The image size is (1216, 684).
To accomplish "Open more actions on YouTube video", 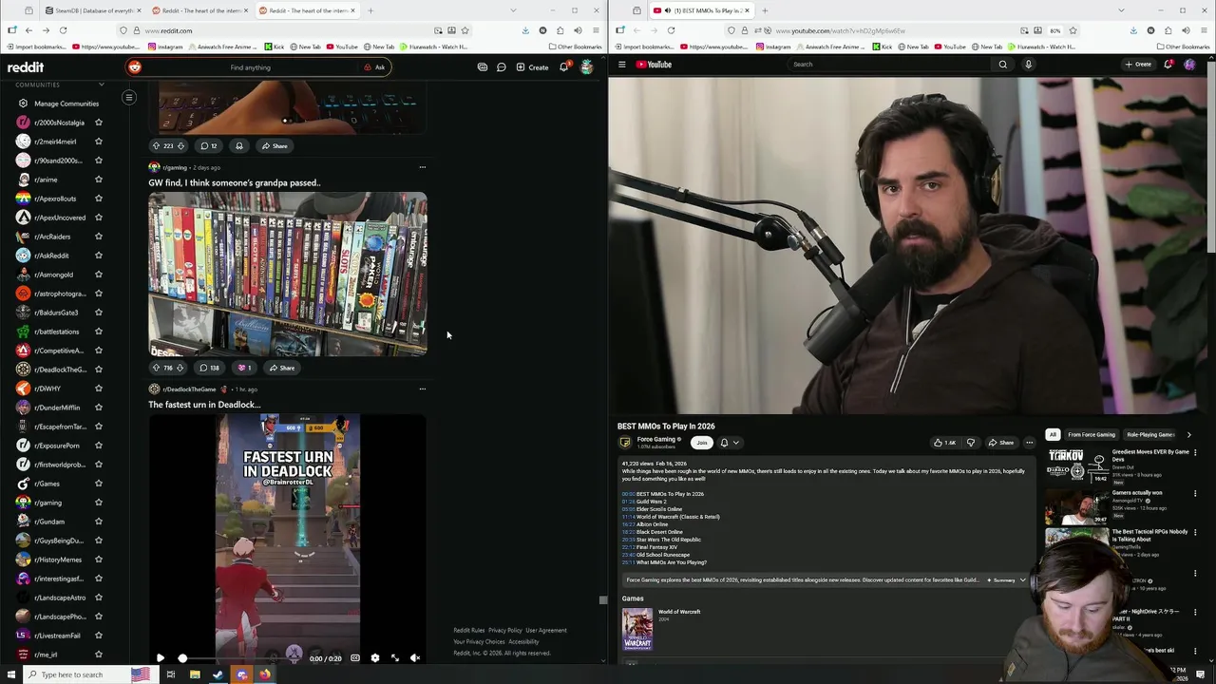I will [x=1029, y=443].
